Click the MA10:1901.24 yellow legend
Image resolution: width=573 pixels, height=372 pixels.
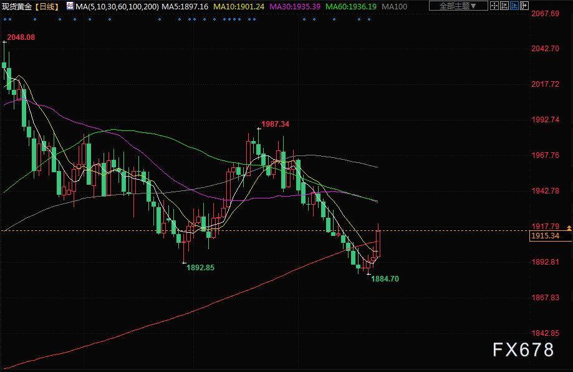click(x=239, y=7)
